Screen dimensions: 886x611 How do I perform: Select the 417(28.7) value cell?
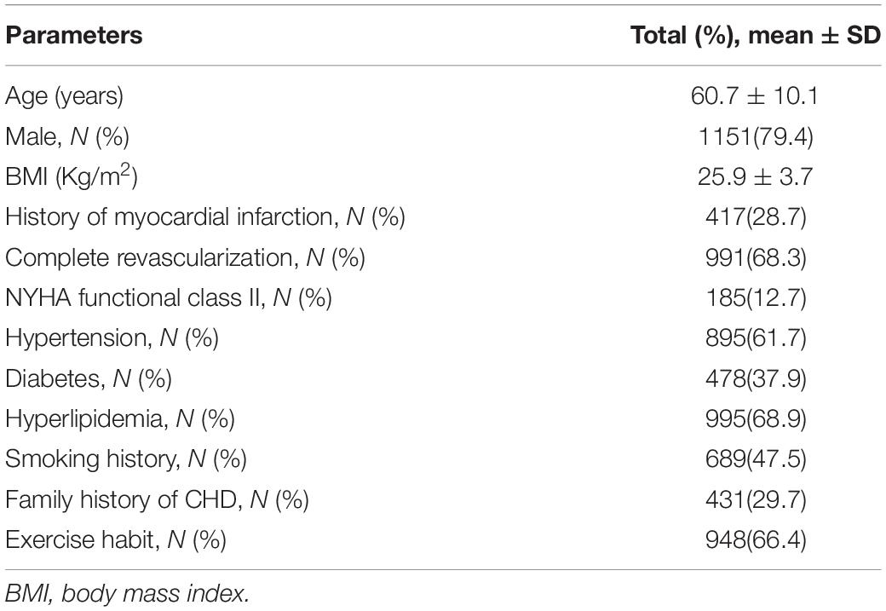click(756, 217)
